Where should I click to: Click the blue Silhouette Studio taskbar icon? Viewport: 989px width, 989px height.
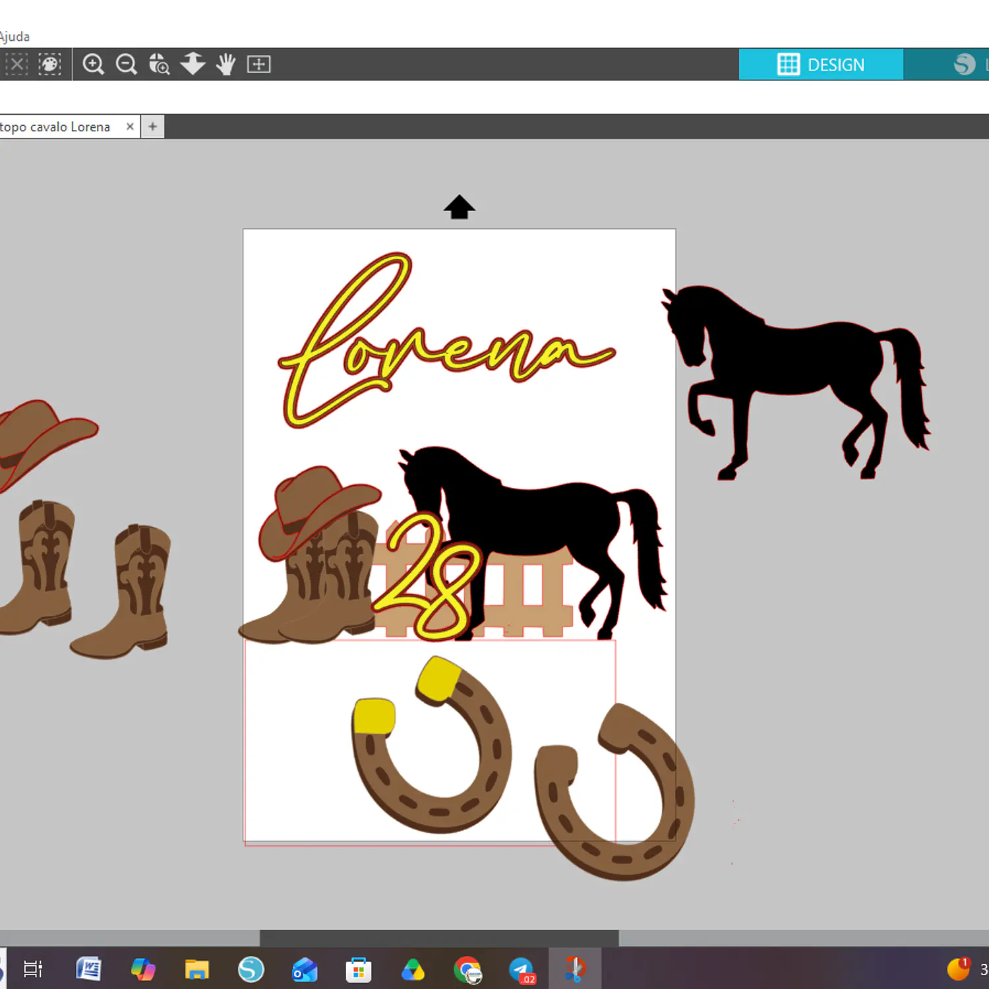coord(251,969)
